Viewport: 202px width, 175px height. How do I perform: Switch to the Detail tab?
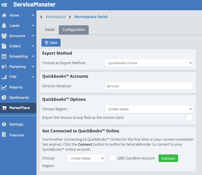pos(50,30)
